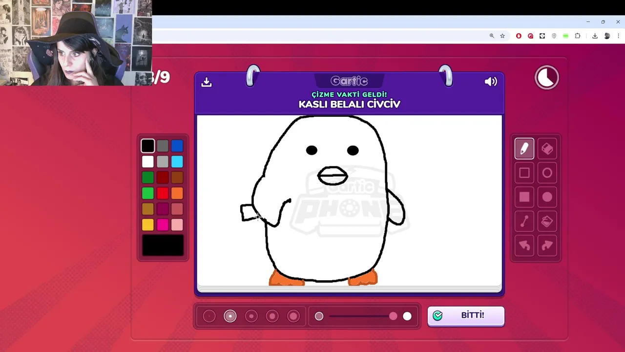This screenshot has height=352, width=625.
Task: Pick the golden brown color swatch
Action: (148, 209)
